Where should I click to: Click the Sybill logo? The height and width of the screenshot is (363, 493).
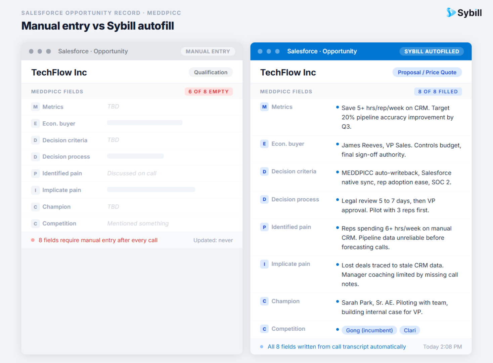[x=464, y=13]
